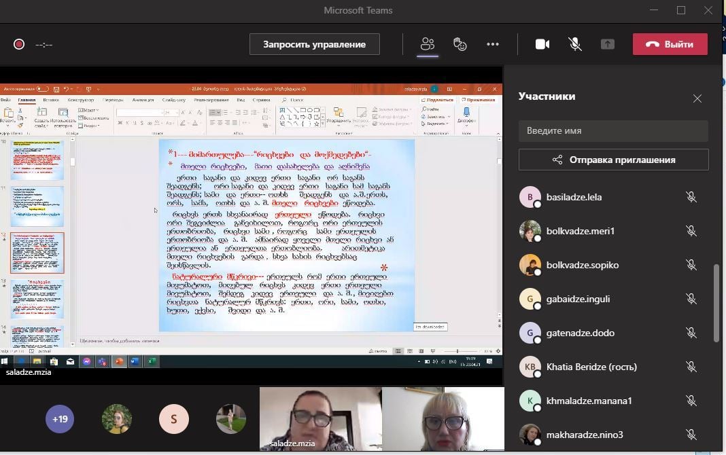The image size is (726, 455).
Task: Select slide 10 thumbnail
Action: tap(37, 160)
